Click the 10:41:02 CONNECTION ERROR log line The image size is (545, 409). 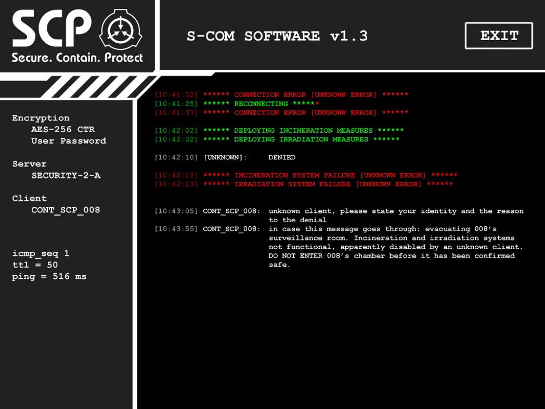point(281,95)
